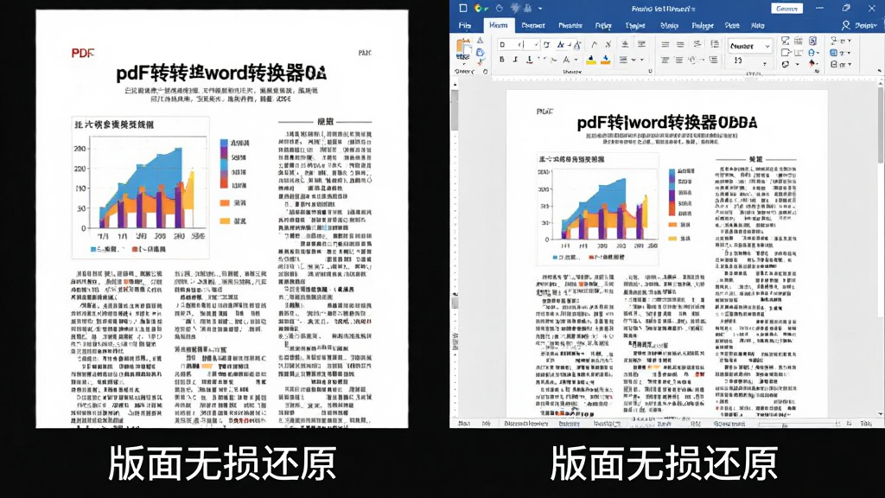Click the Paste clipboard icon in the ribbon
The width and height of the screenshot is (885, 498).
463,49
